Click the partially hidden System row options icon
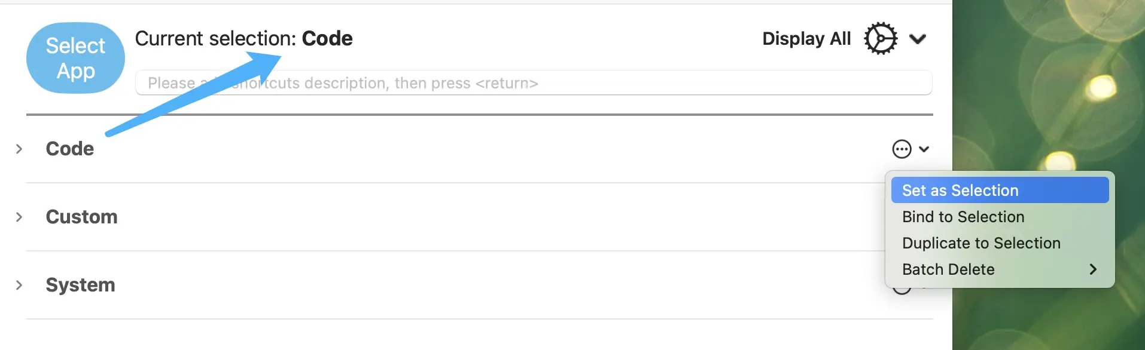The image size is (1145, 350). [x=901, y=291]
